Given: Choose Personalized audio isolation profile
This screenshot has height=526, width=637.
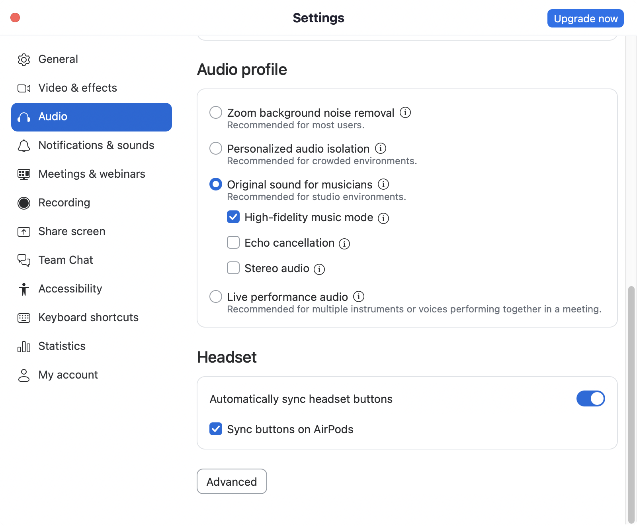Looking at the screenshot, I should pos(215,148).
